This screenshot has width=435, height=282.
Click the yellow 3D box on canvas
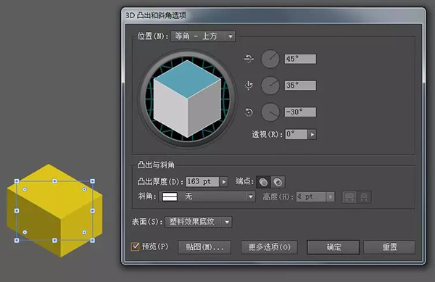coord(54,211)
